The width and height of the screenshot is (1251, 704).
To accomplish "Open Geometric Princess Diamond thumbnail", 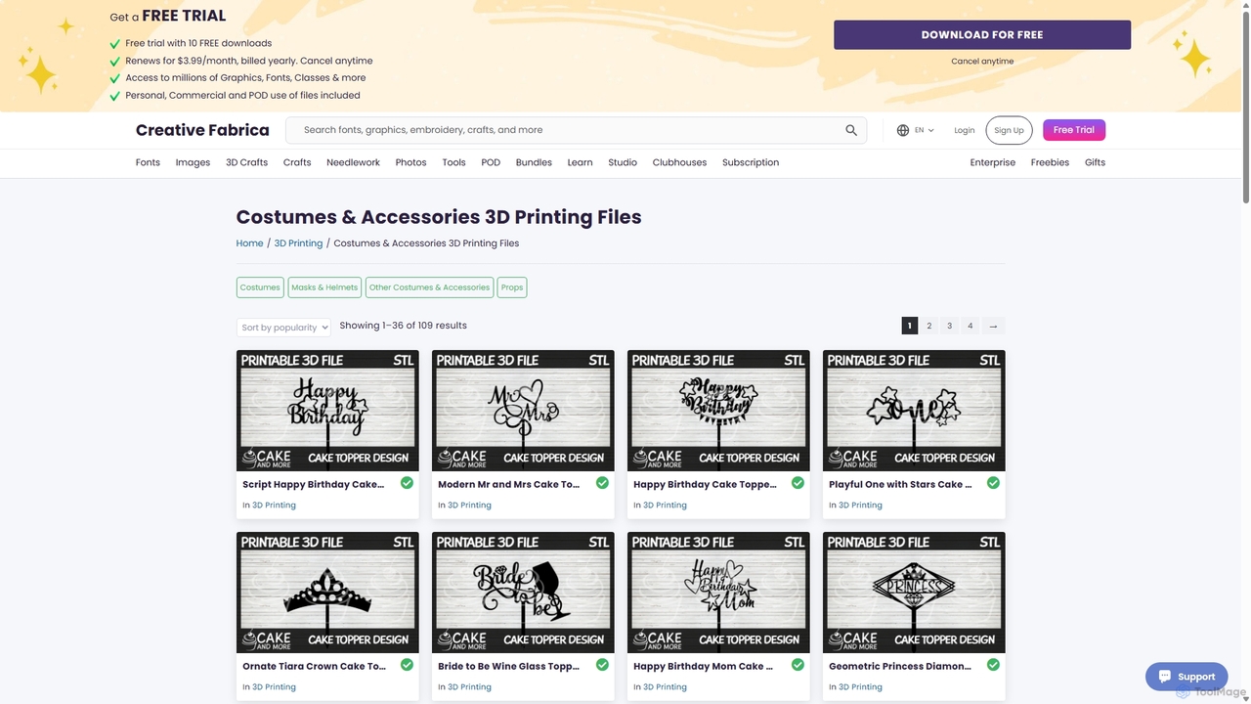I will pyautogui.click(x=914, y=593).
